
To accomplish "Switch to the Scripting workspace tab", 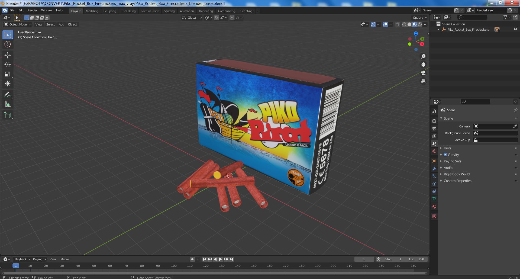I will tap(246, 11).
